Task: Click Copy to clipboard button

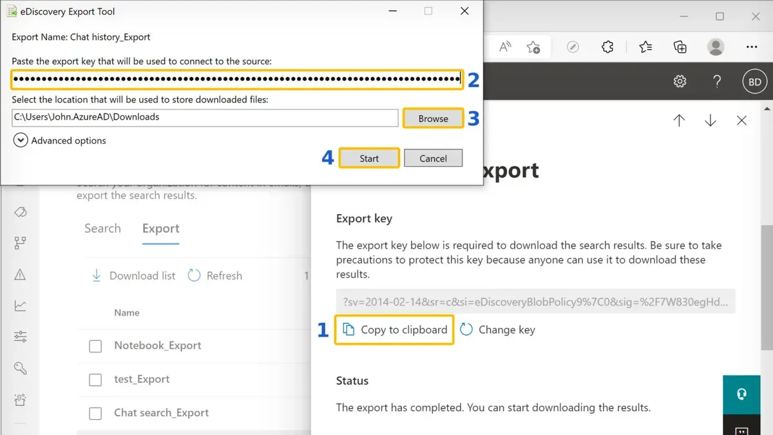Action: pos(395,329)
